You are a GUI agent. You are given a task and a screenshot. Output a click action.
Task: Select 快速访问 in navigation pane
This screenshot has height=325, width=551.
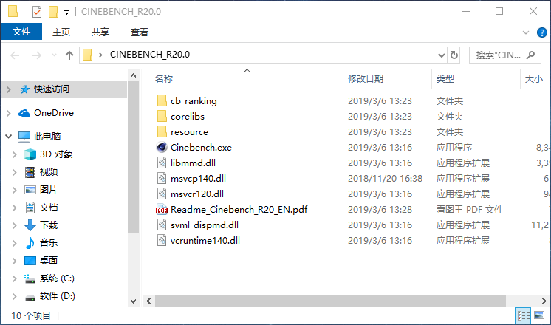point(52,89)
